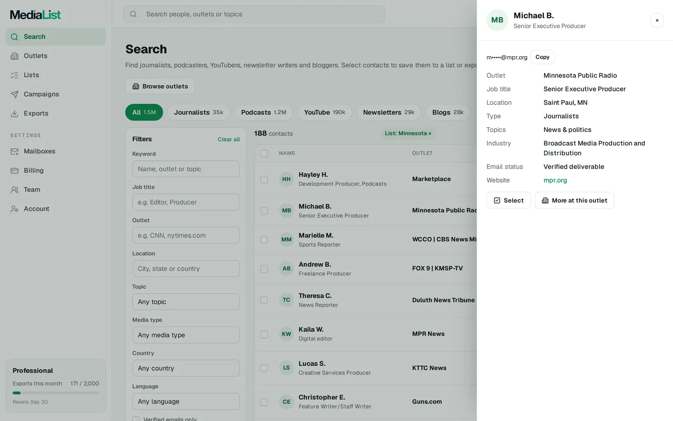Switch to the Blogs tab
673x421 pixels.
click(x=448, y=112)
